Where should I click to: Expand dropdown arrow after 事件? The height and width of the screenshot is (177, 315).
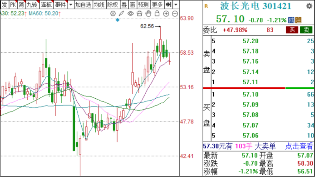tap(71, 5)
